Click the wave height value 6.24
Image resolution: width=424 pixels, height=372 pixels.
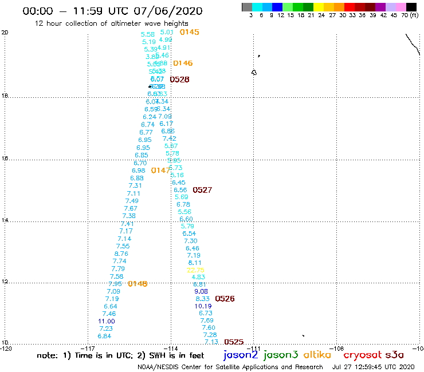click(150, 117)
